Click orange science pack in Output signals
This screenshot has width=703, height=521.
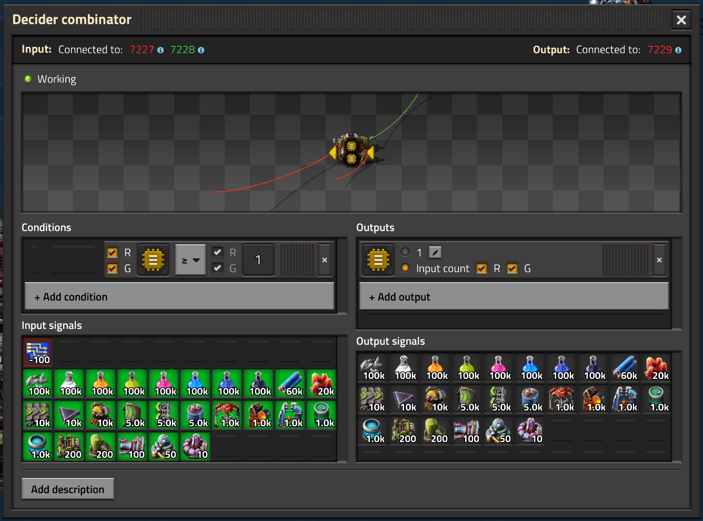pyautogui.click(x=436, y=368)
